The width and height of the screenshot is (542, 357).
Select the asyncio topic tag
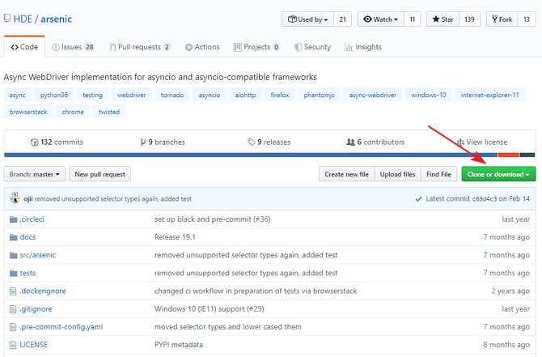tap(209, 95)
